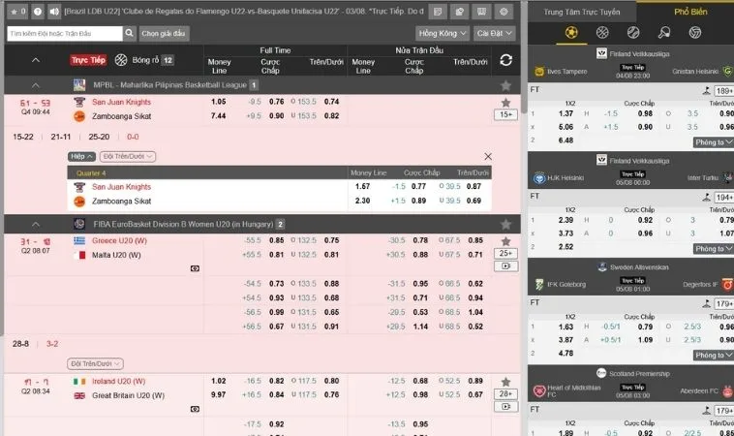
Task: Select the volleyball icon in sports bar
Action: click(x=695, y=32)
